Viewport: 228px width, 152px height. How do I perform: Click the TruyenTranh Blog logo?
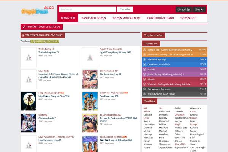pyautogui.click(x=37, y=11)
